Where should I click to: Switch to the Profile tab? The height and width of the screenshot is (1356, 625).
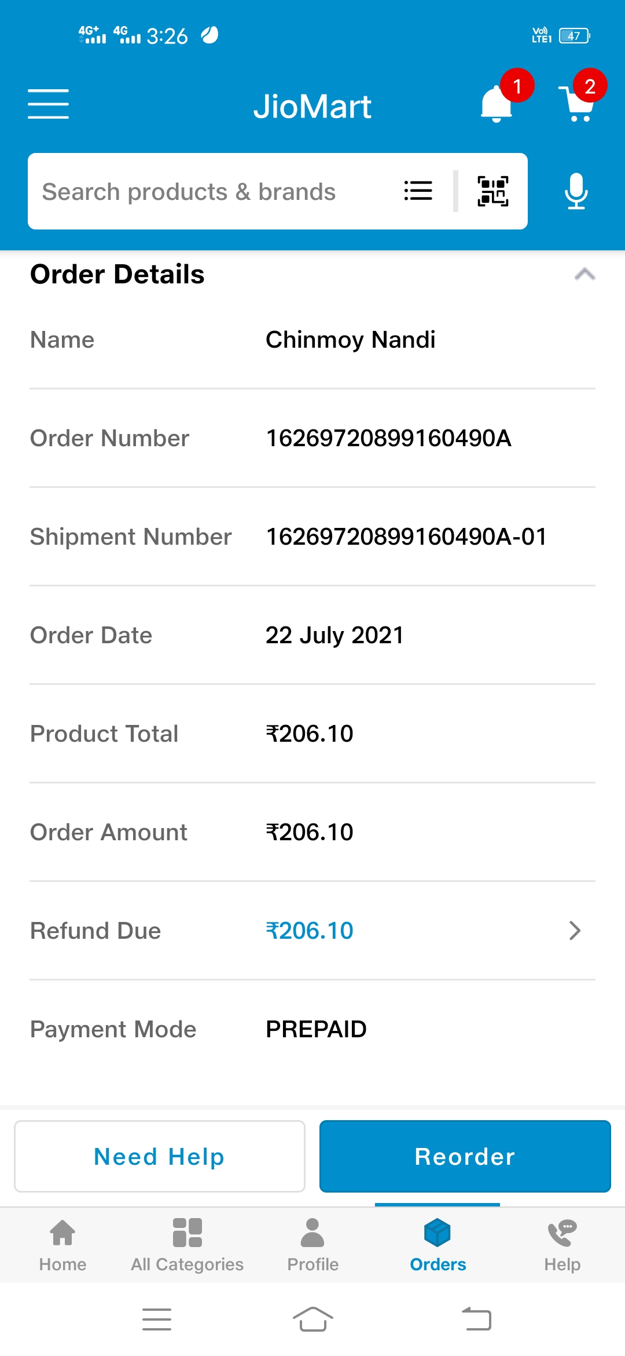coord(312,1244)
